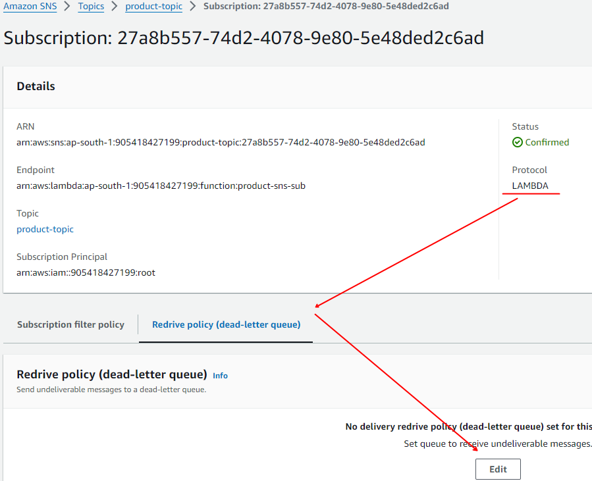
Task: Open the product-topic link under Topic
Action: coord(45,229)
